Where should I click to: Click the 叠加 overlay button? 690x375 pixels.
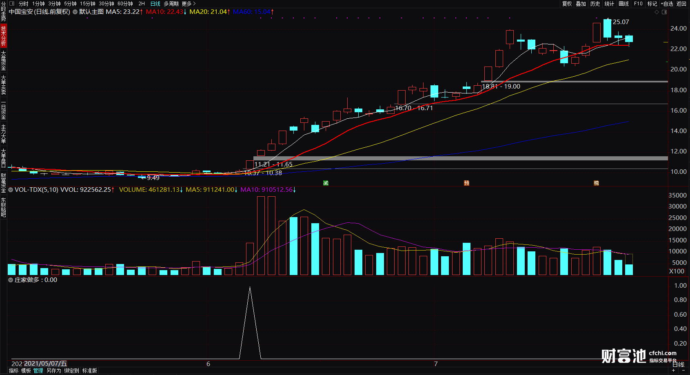click(581, 4)
